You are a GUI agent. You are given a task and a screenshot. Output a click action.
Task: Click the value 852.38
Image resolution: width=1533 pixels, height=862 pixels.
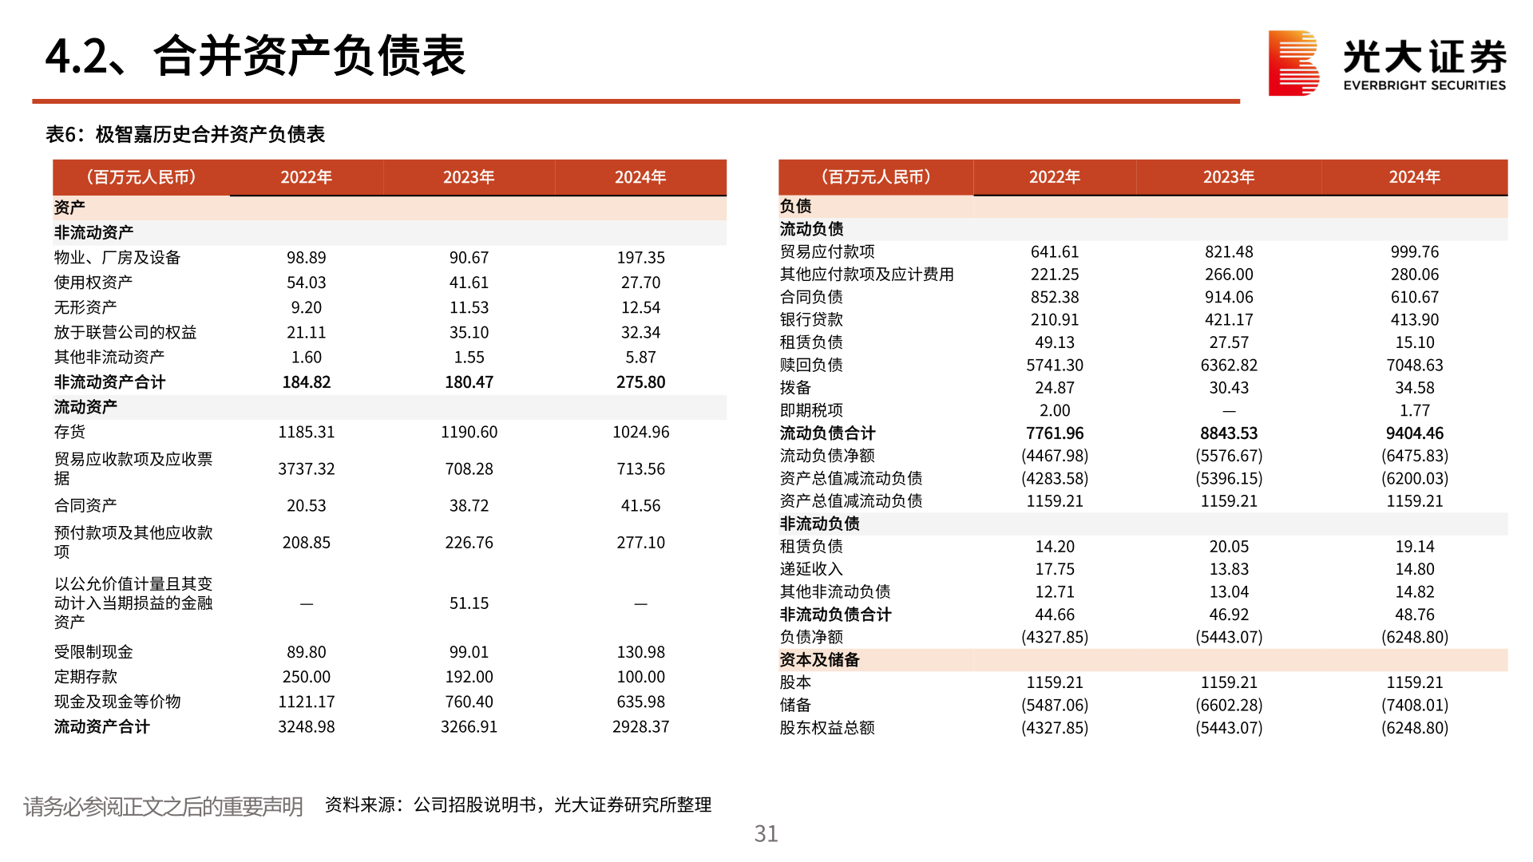pyautogui.click(x=1055, y=297)
